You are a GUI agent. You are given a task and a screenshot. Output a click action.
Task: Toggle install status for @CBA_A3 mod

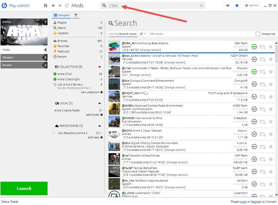point(254,47)
